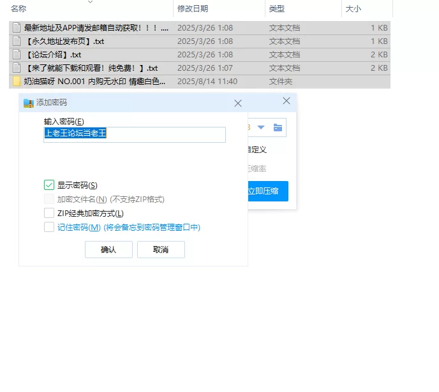Sort by 修改日期 column header

pos(193,9)
